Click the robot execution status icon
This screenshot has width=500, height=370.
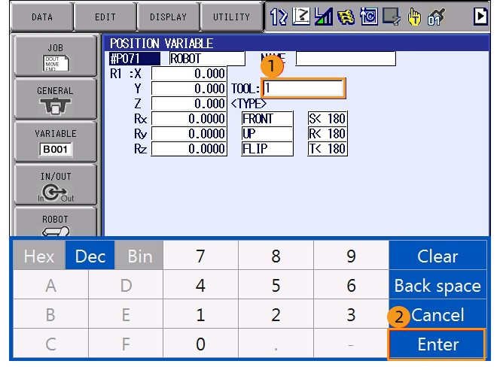[x=391, y=17]
